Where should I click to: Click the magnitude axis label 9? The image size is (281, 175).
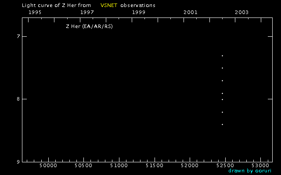tap(18, 162)
